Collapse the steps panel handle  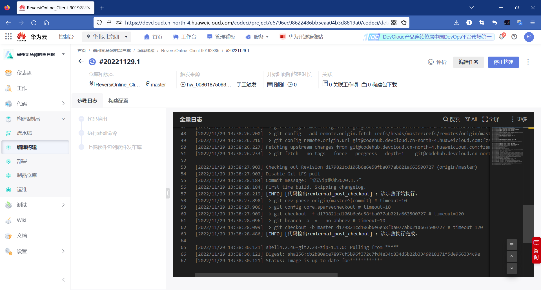point(168,193)
